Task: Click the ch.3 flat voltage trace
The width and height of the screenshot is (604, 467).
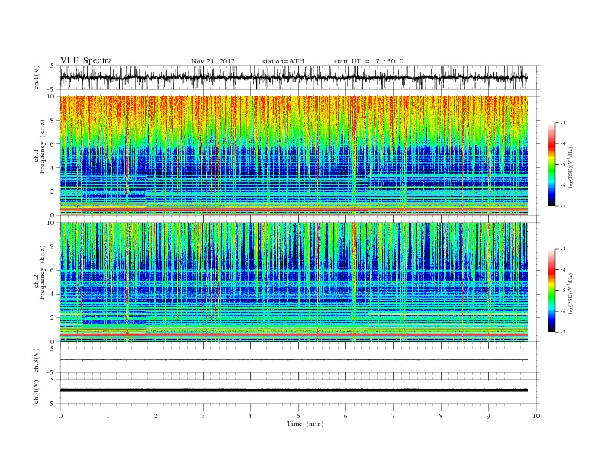Action: [294, 360]
